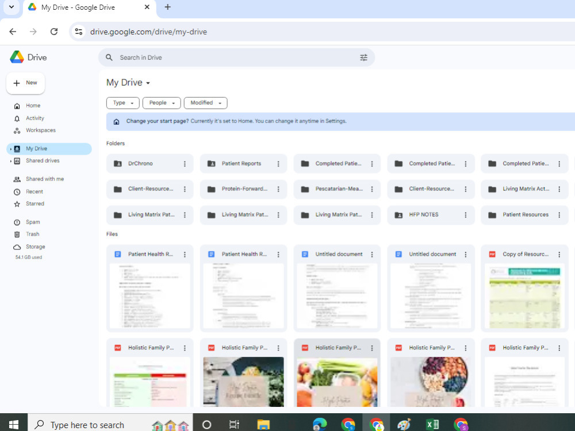The height and width of the screenshot is (431, 575).
Task: Open the People filter dropdown
Action: (162, 103)
